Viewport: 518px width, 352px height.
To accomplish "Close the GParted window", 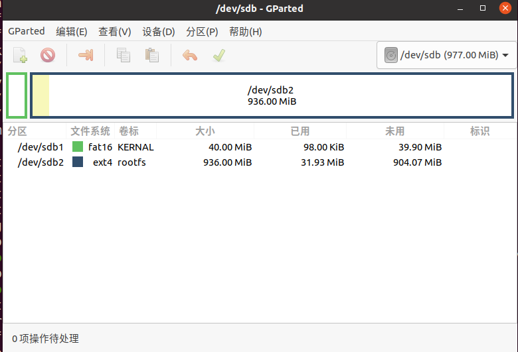I will pos(505,8).
